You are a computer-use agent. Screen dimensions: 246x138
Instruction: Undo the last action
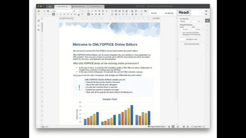tap(45, 14)
